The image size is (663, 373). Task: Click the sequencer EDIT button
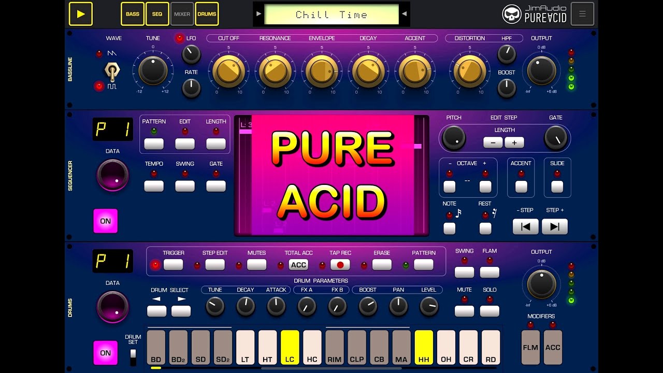(185, 144)
